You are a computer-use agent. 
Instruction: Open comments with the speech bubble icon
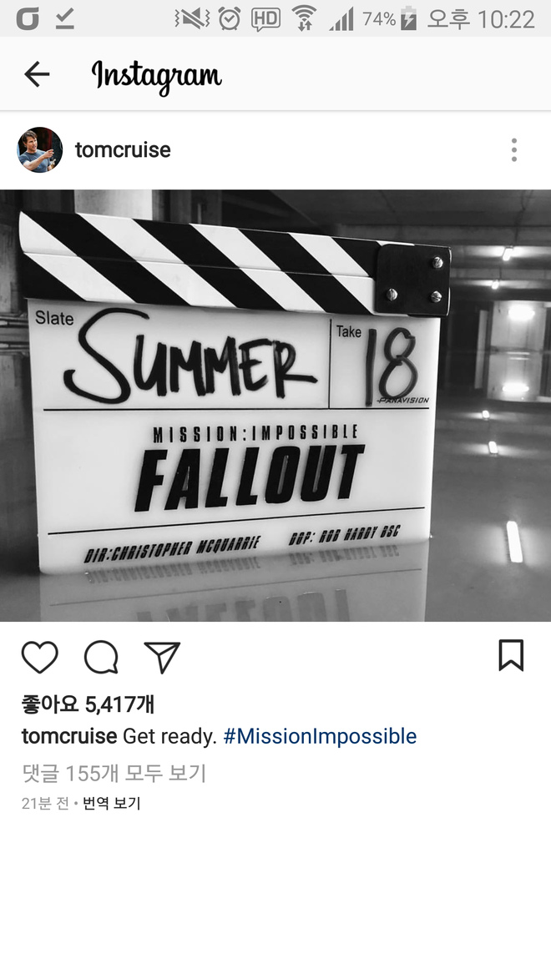click(x=101, y=657)
